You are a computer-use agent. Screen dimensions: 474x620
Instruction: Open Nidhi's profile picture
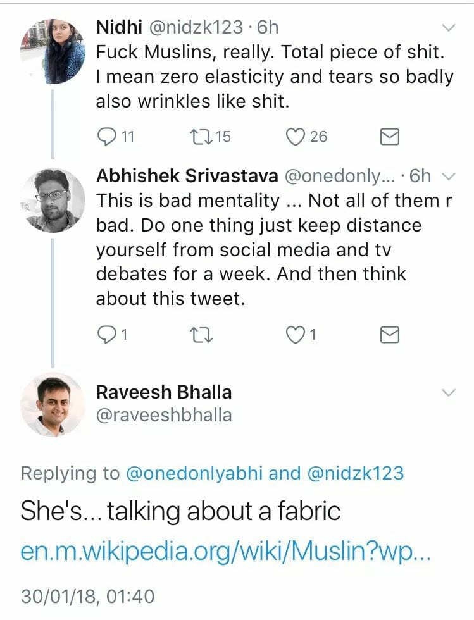(52, 51)
